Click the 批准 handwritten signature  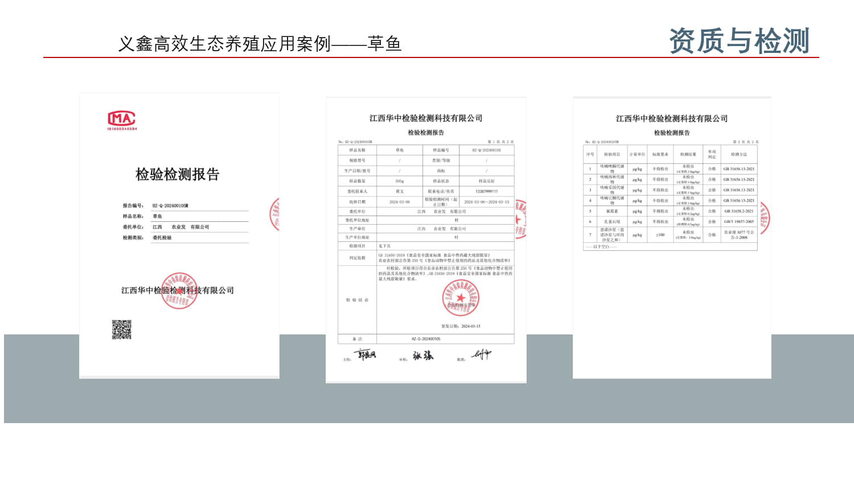click(481, 355)
